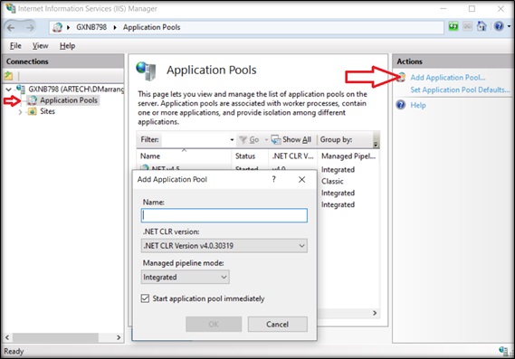
Task: Expand GXNB798 breadcrumb arrow in address bar
Action: (x=115, y=27)
